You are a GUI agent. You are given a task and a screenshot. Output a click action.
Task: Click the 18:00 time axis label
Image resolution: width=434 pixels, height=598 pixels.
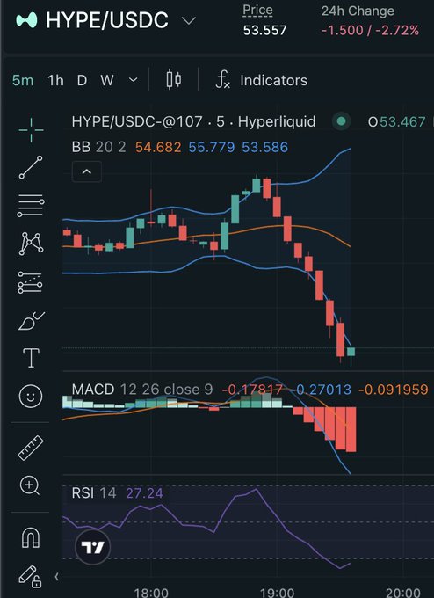tap(151, 592)
